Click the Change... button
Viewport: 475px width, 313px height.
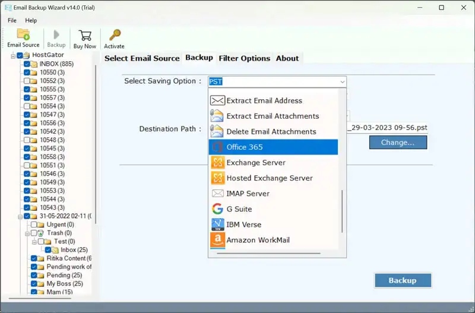point(398,143)
